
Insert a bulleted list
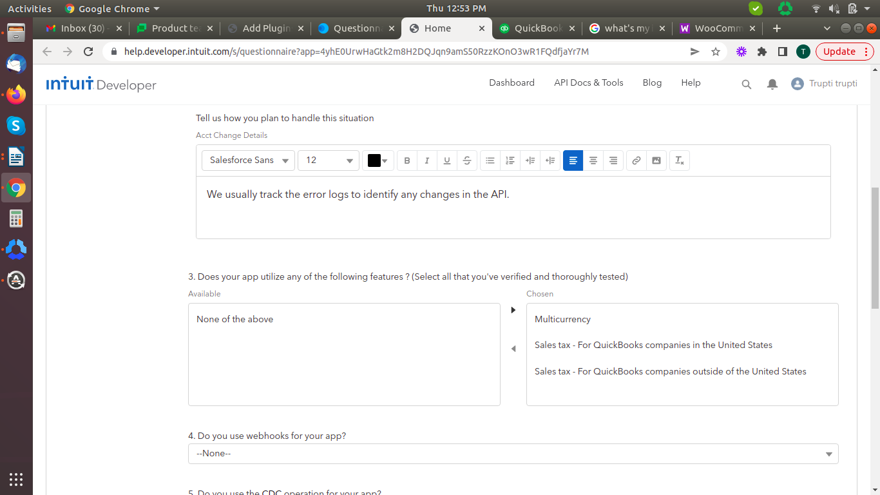(490, 160)
